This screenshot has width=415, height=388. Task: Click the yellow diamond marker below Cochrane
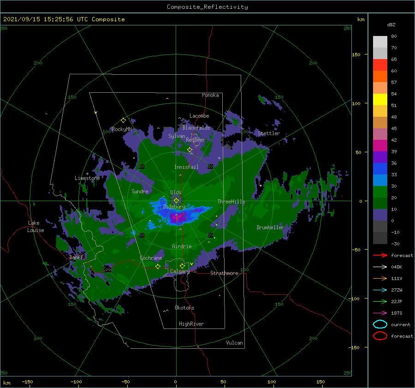[x=158, y=266]
